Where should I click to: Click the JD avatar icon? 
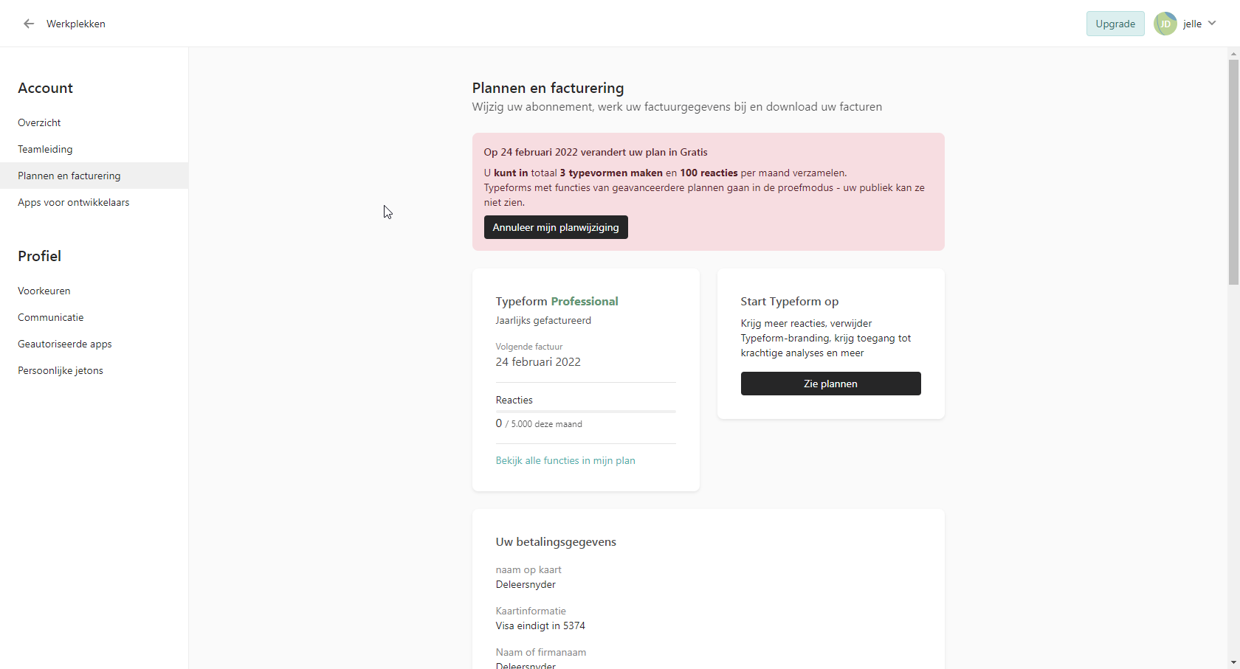(1165, 24)
